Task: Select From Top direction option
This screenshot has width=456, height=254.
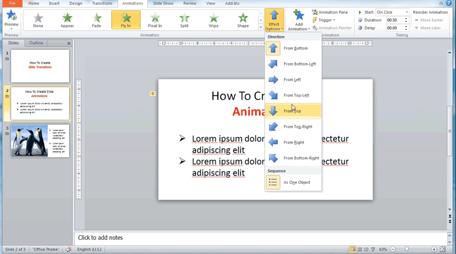Action: tap(274, 111)
